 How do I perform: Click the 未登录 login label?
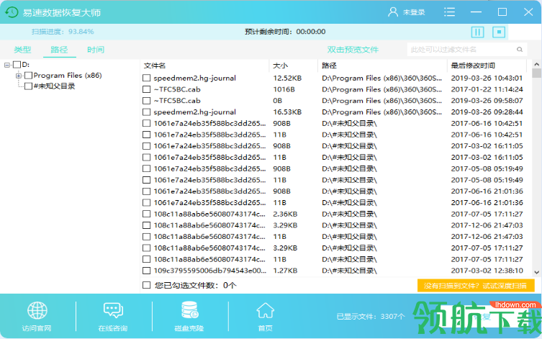click(x=414, y=12)
